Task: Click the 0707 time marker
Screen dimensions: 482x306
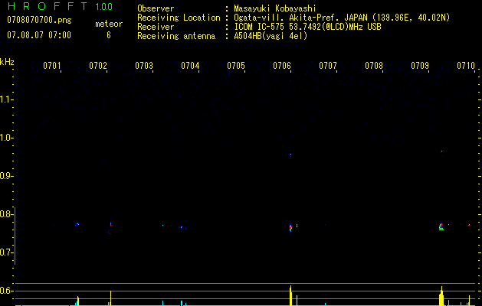Action: 328,65
